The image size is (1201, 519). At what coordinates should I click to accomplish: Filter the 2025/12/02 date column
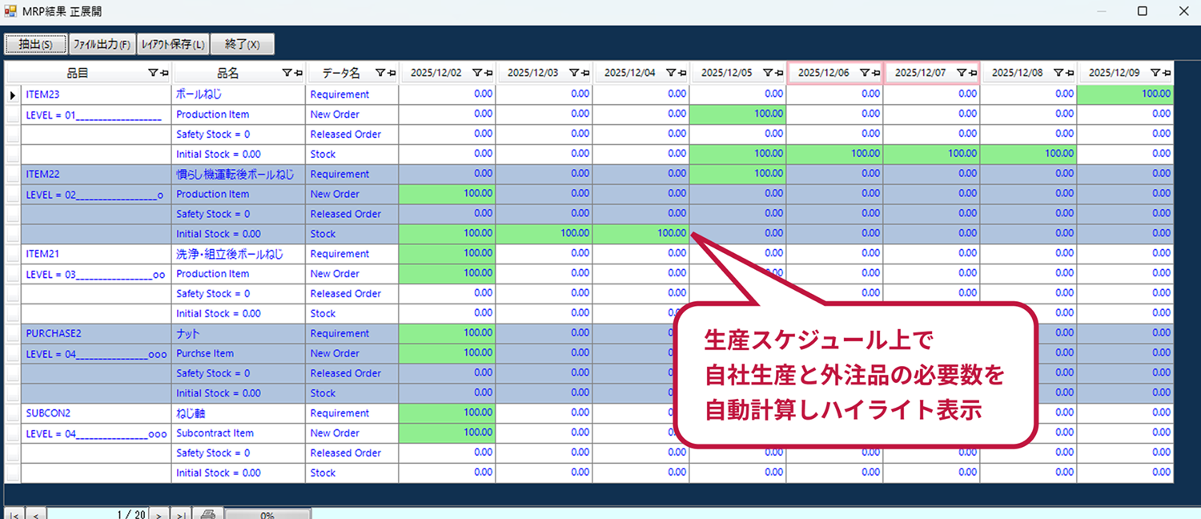click(476, 73)
